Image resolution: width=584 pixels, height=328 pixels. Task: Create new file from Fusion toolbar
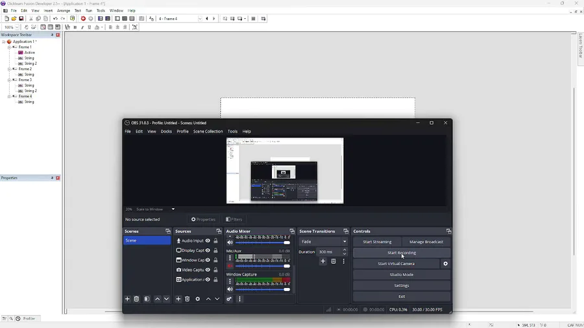(6, 19)
